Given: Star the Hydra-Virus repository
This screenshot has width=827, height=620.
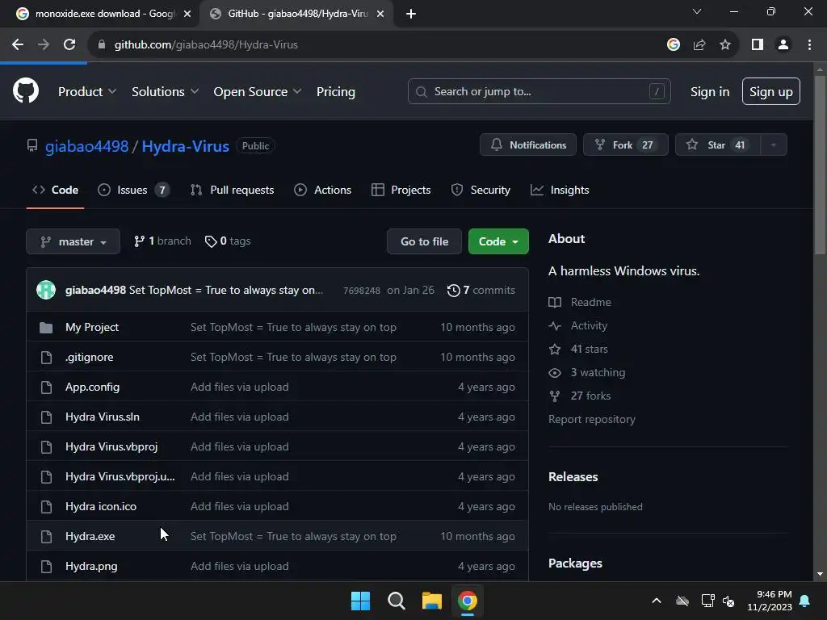Looking at the screenshot, I should [717, 145].
